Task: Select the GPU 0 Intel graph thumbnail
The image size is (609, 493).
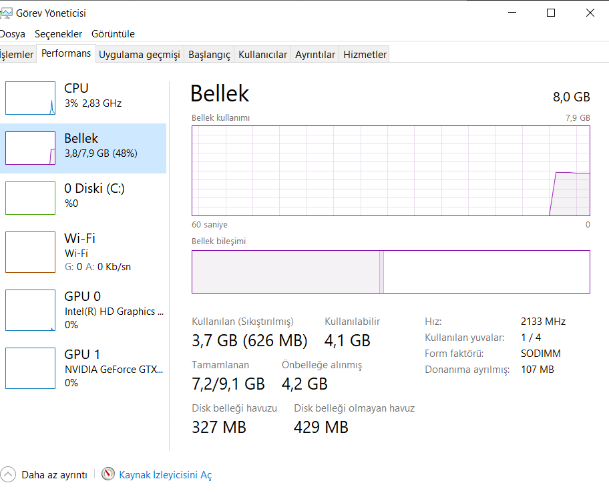Action: coord(30,310)
